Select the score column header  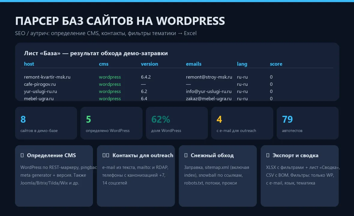tap(276, 64)
